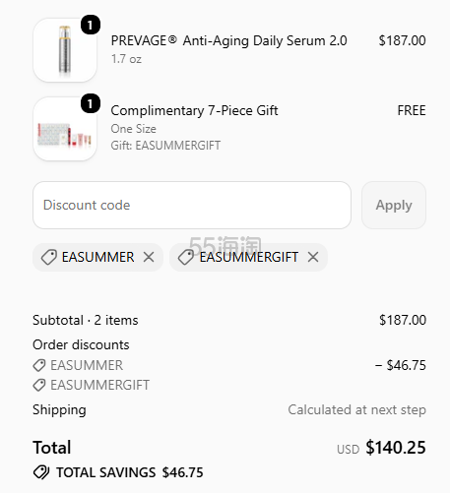Remove the EASUMMERGIFT discount code
This screenshot has width=450, height=493.
[313, 257]
